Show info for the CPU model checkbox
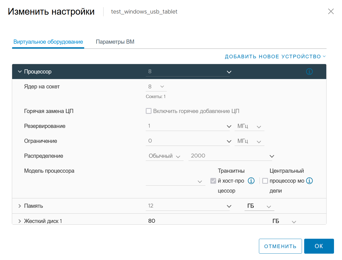Screen dimensions: 342x260 coord(309,181)
